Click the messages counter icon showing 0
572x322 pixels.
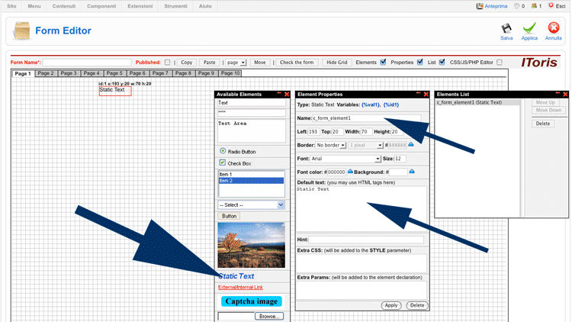tap(517, 6)
